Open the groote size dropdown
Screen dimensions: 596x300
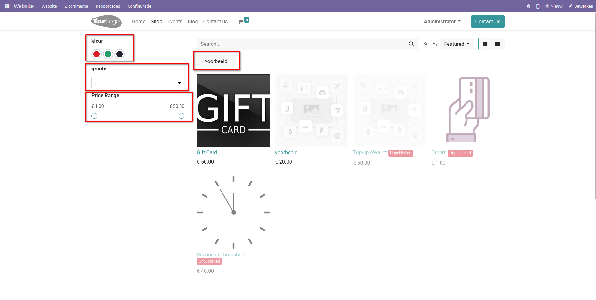[x=138, y=83]
